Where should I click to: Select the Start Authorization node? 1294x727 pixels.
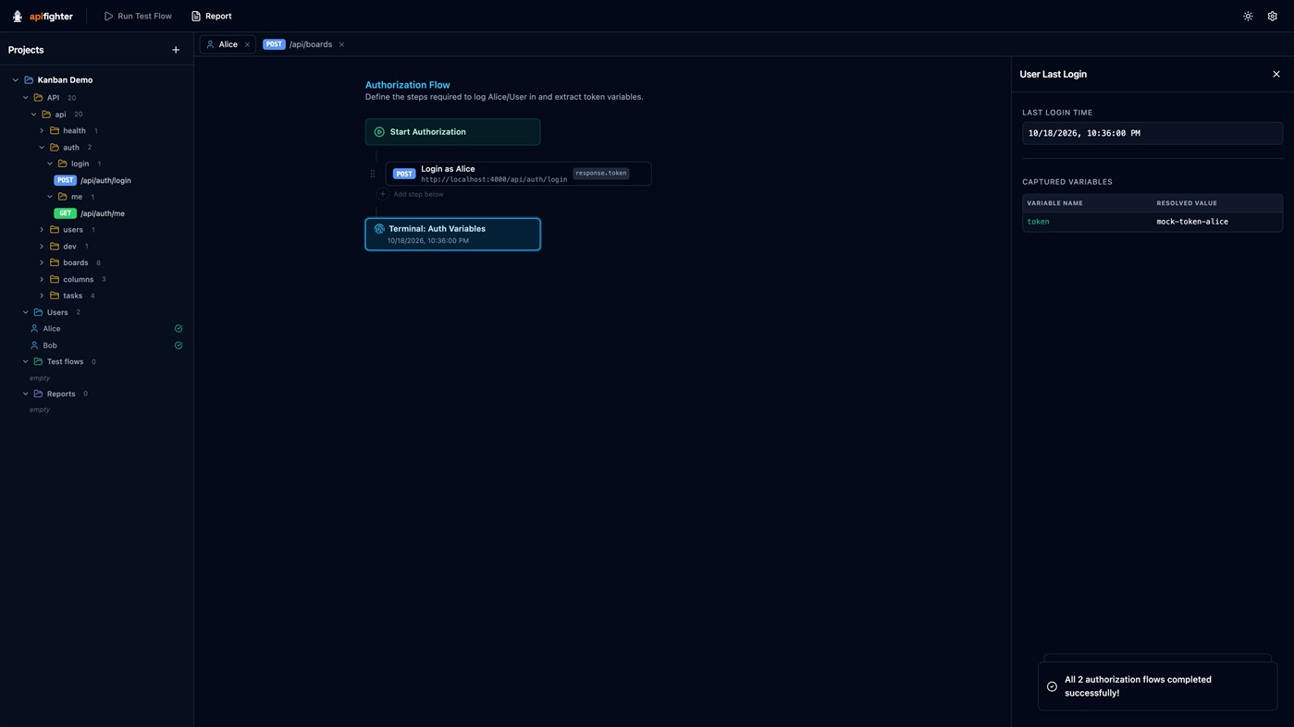452,132
